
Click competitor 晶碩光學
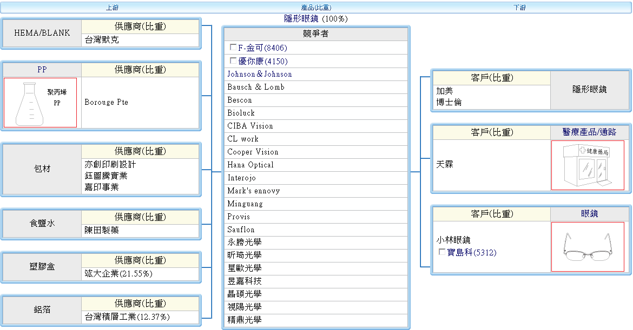[244, 294]
